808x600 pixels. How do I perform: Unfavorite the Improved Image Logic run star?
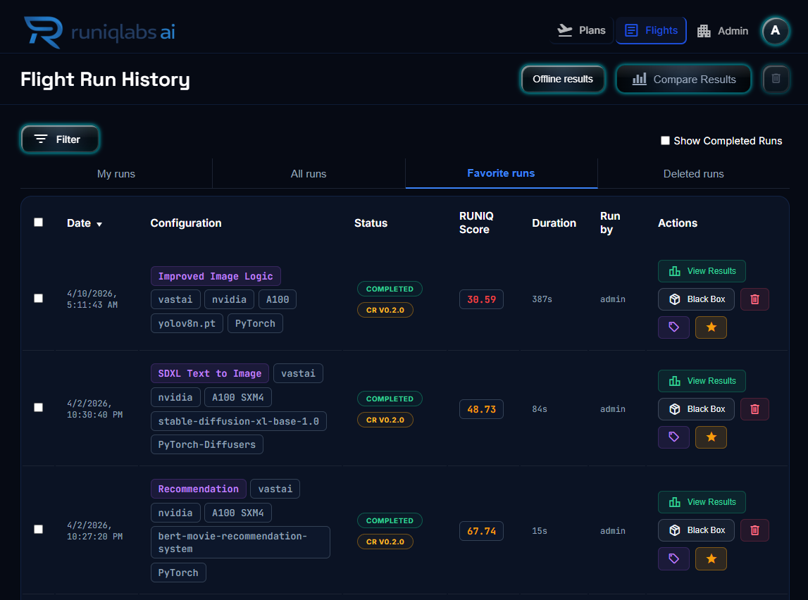tap(711, 327)
